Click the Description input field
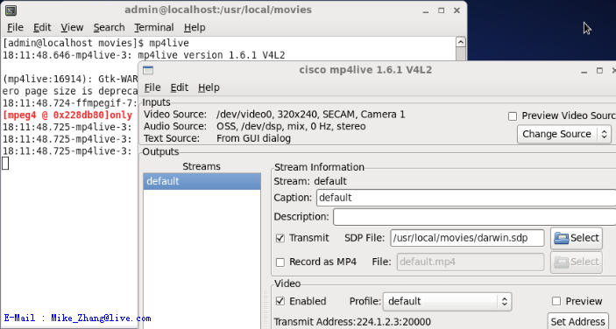 click(475, 217)
